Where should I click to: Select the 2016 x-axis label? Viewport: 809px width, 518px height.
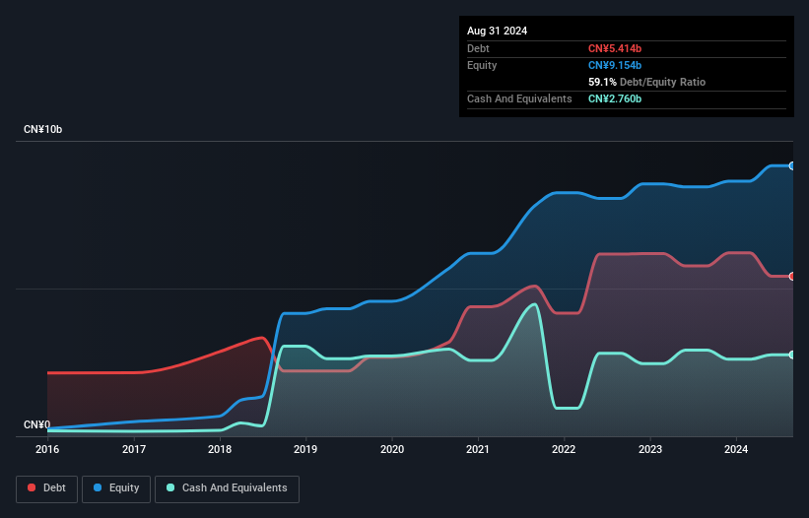47,449
